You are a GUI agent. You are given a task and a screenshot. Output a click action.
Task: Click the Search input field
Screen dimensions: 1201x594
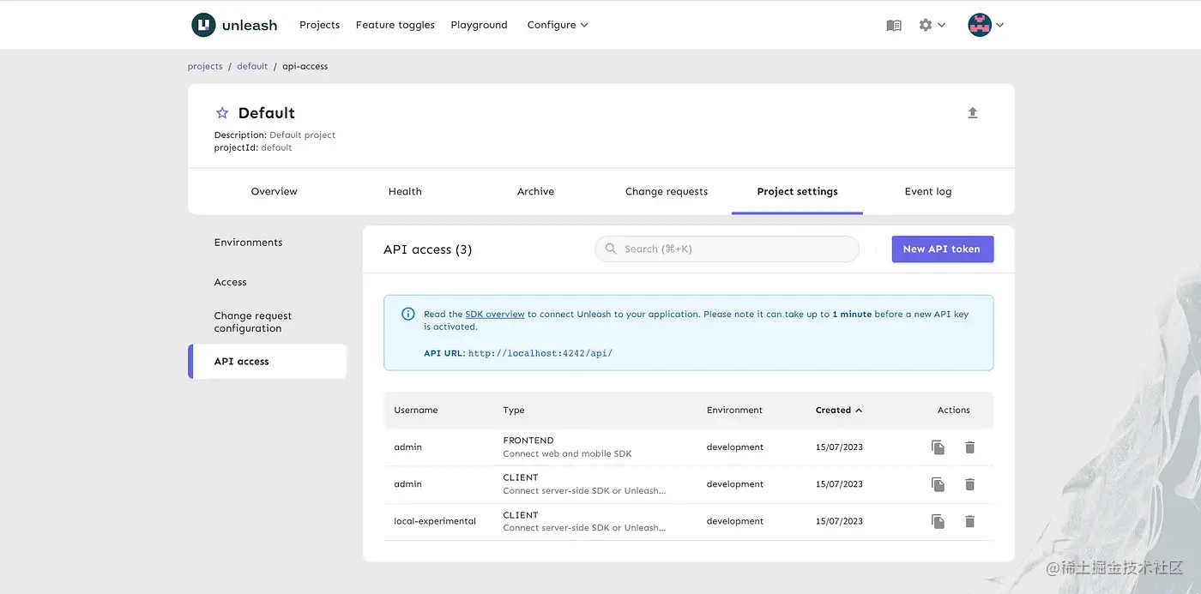click(727, 249)
